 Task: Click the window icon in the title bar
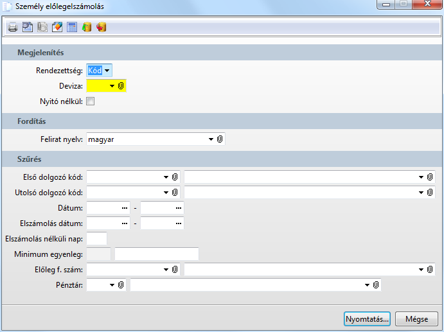(7, 6)
